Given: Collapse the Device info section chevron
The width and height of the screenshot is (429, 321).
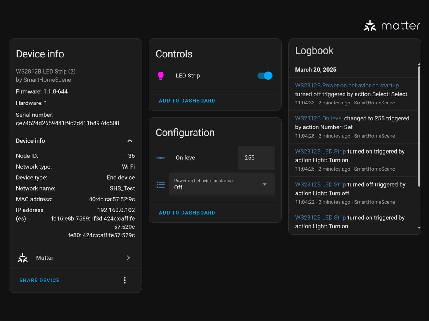Looking at the screenshot, I should tap(130, 141).
